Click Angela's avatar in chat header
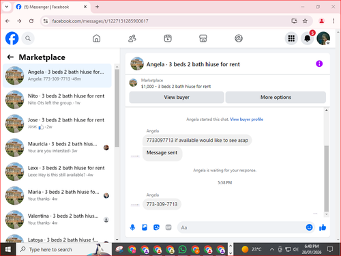This screenshot has width=341, height=256. pos(137,63)
